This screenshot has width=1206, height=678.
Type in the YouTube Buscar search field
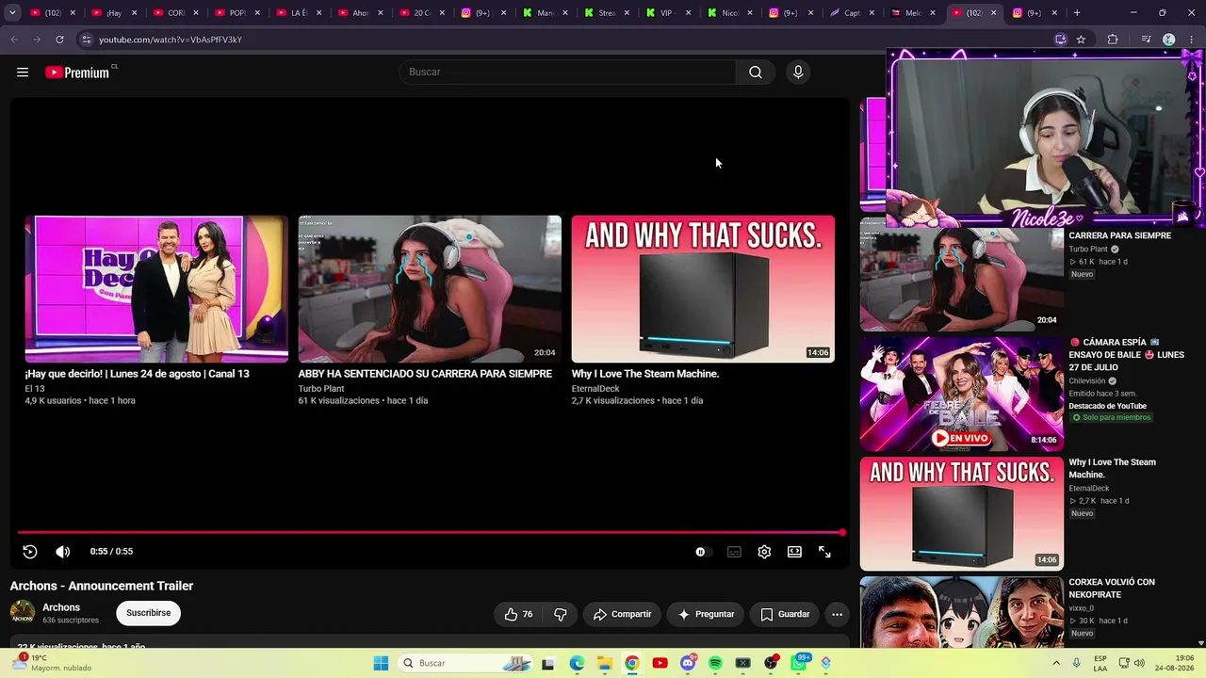tap(568, 73)
